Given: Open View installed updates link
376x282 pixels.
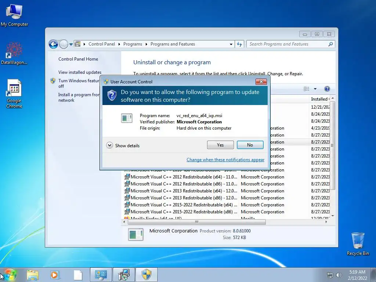Looking at the screenshot, I should tap(80, 72).
